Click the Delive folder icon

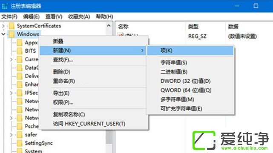click(20, 76)
